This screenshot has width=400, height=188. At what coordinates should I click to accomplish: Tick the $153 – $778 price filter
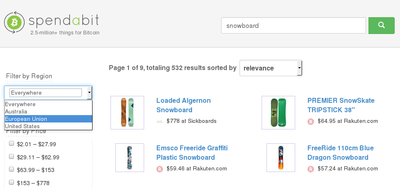11,183
